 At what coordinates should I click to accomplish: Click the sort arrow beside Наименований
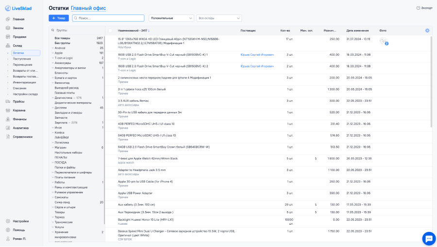(149, 31)
